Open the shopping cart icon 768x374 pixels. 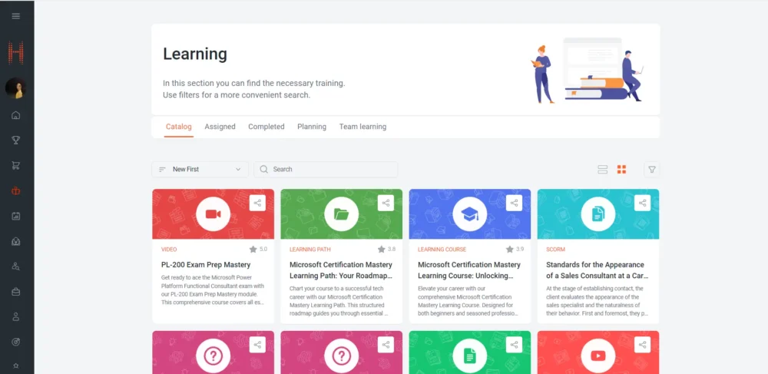coord(16,166)
